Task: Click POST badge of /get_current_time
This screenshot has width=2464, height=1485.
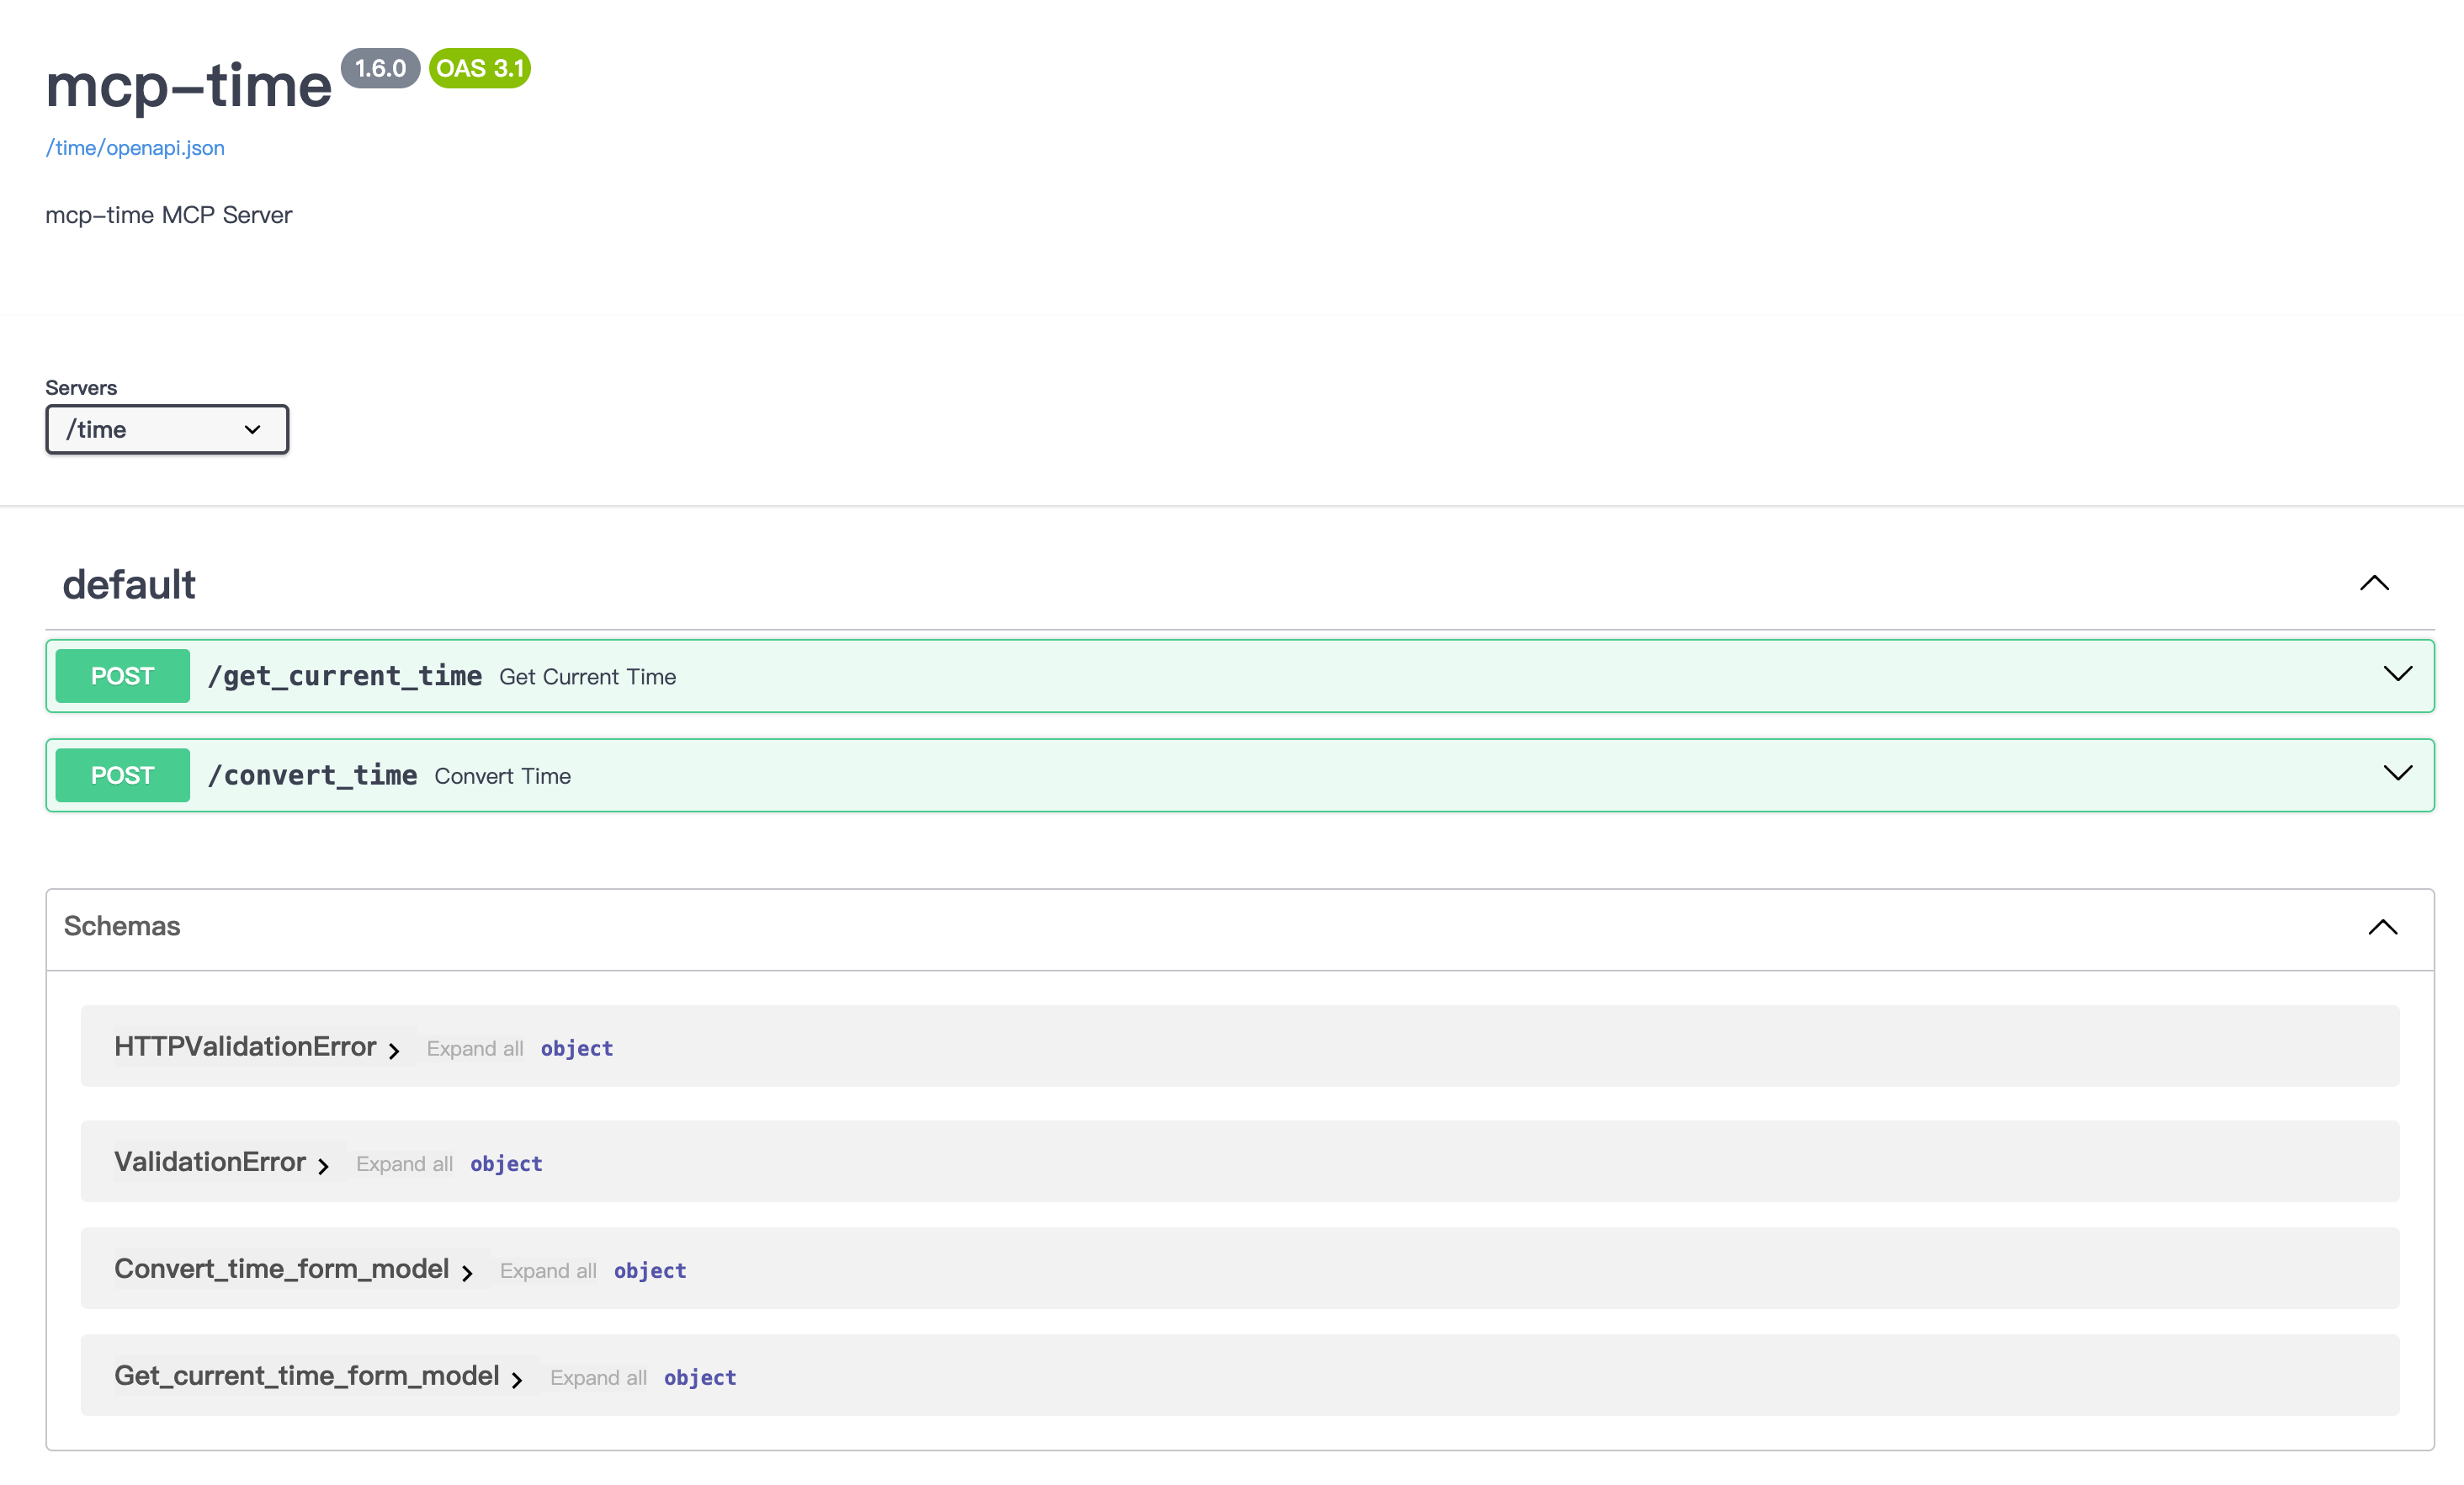Action: pyautogui.click(x=122, y=677)
